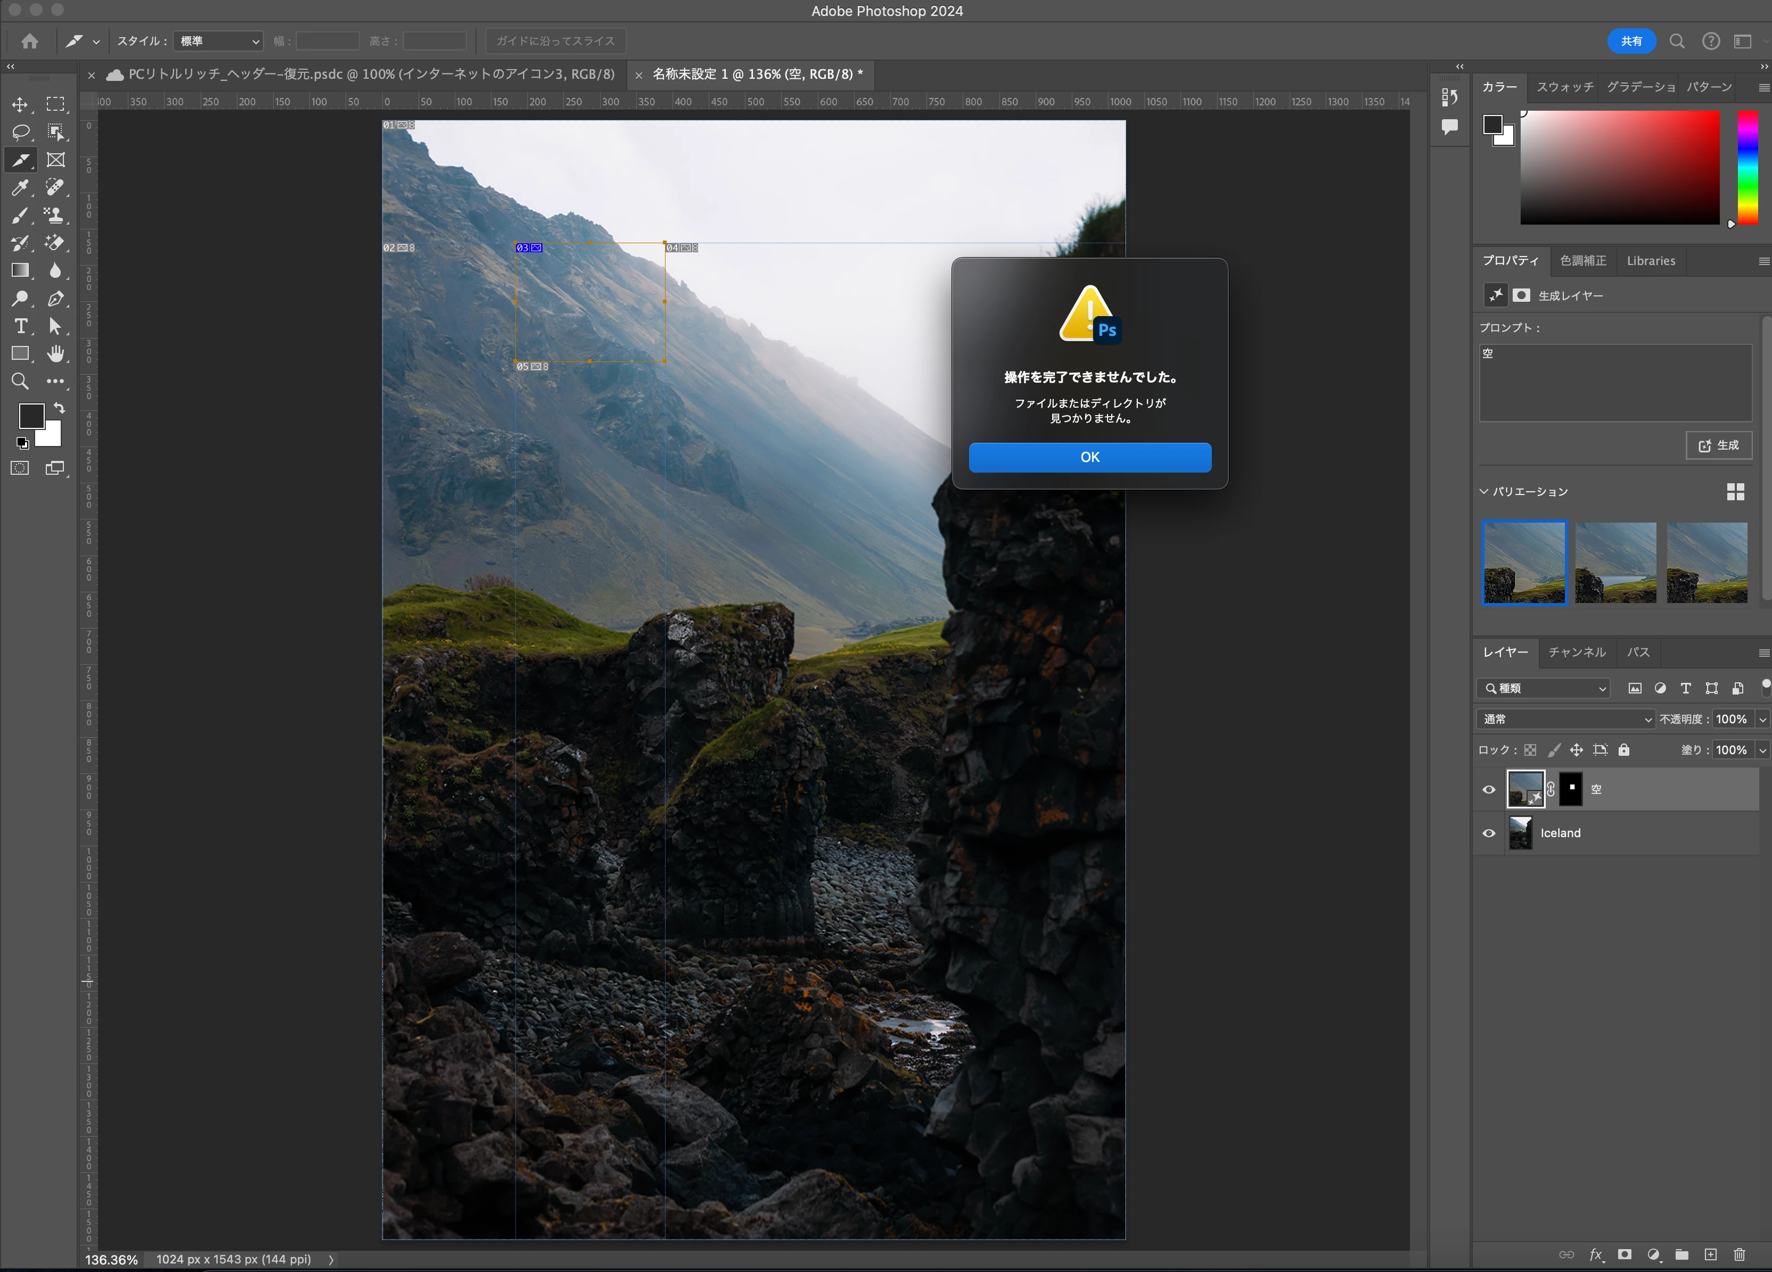The height and width of the screenshot is (1272, 1772).
Task: Select the Hand tool
Action: [x=55, y=354]
